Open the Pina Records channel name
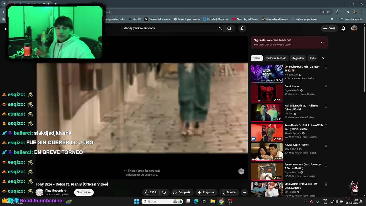The height and width of the screenshot is (206, 366). [x=54, y=191]
